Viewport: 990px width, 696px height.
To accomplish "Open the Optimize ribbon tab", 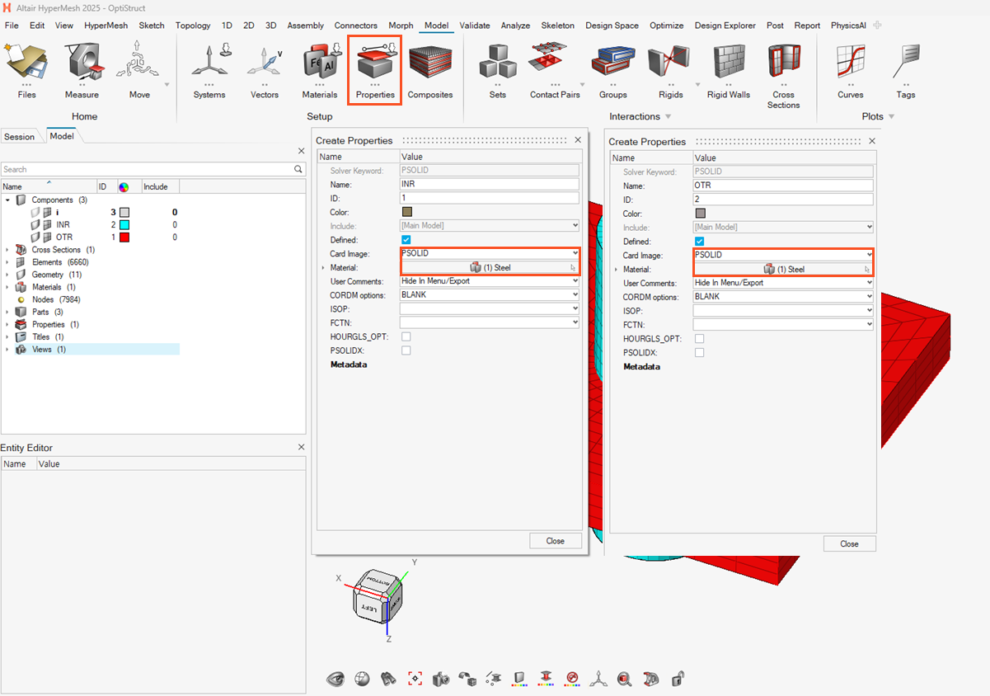I will click(666, 26).
